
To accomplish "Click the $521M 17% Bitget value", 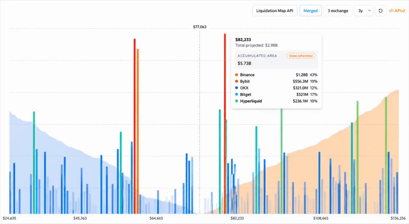I will (307, 94).
